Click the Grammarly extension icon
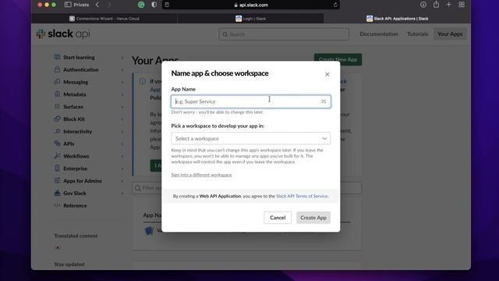The image size is (499, 281). (x=141, y=5)
